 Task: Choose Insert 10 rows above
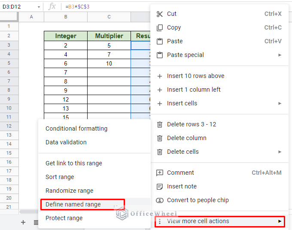[x=195, y=76]
